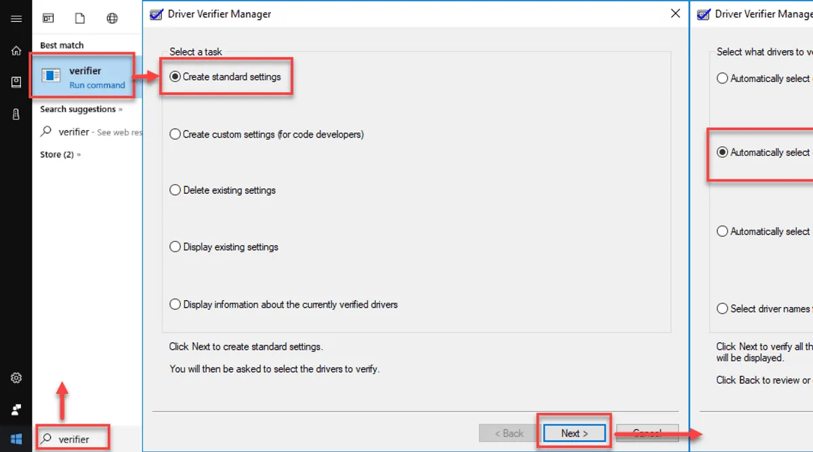The width and height of the screenshot is (813, 452).
Task: Click the Home icon in sidebar
Action: pos(16,51)
